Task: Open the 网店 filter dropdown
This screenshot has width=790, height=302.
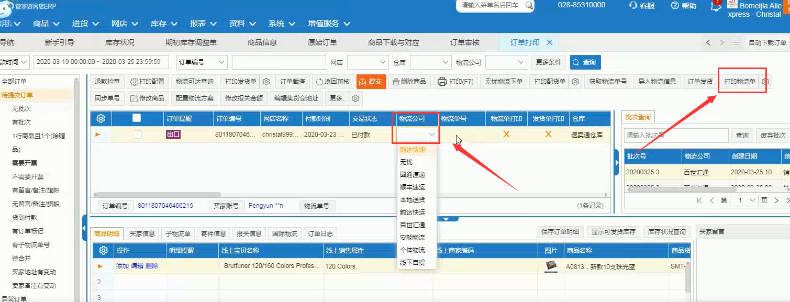Action: point(368,62)
